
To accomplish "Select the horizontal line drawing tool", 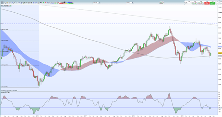I will click(x=19, y=3).
